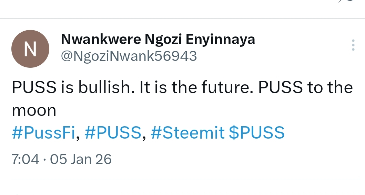
Task: Click the letter N inside the avatar
Action: [x=30, y=49]
